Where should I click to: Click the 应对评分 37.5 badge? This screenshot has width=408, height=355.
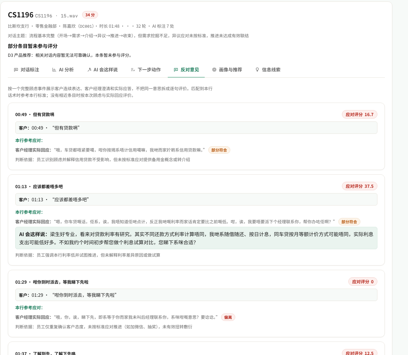pyautogui.click(x=359, y=186)
